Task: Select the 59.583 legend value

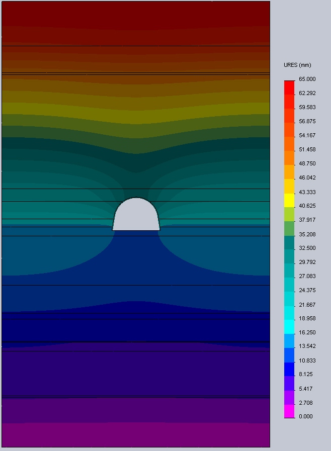Action: coord(307,107)
